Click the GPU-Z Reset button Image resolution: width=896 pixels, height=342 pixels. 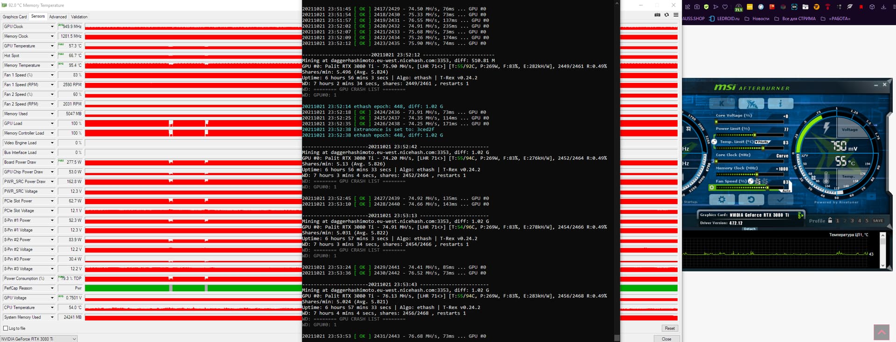pos(670,328)
